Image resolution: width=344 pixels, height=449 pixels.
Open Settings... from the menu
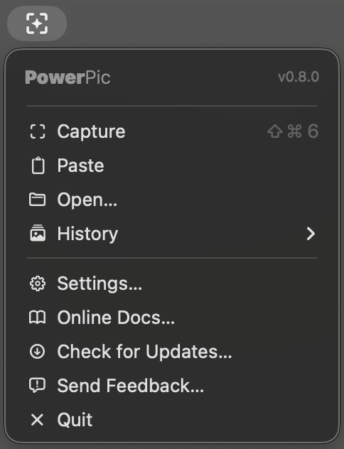[172, 283]
